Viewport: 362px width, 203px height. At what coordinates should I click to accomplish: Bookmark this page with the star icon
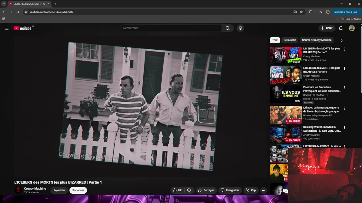click(x=301, y=12)
